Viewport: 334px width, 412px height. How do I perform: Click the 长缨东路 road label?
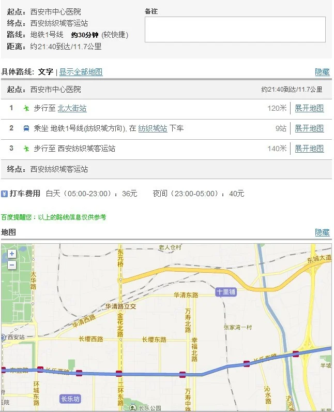coord(154,340)
